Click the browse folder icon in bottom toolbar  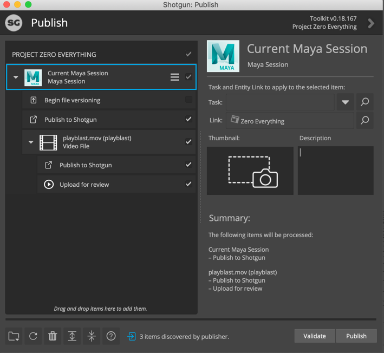point(14,336)
